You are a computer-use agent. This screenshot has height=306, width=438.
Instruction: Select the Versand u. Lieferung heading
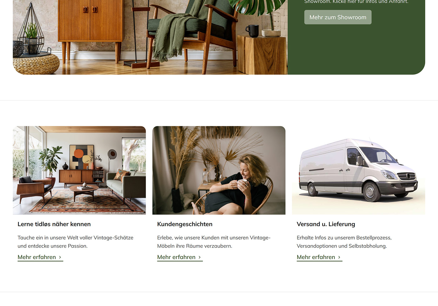(x=326, y=224)
